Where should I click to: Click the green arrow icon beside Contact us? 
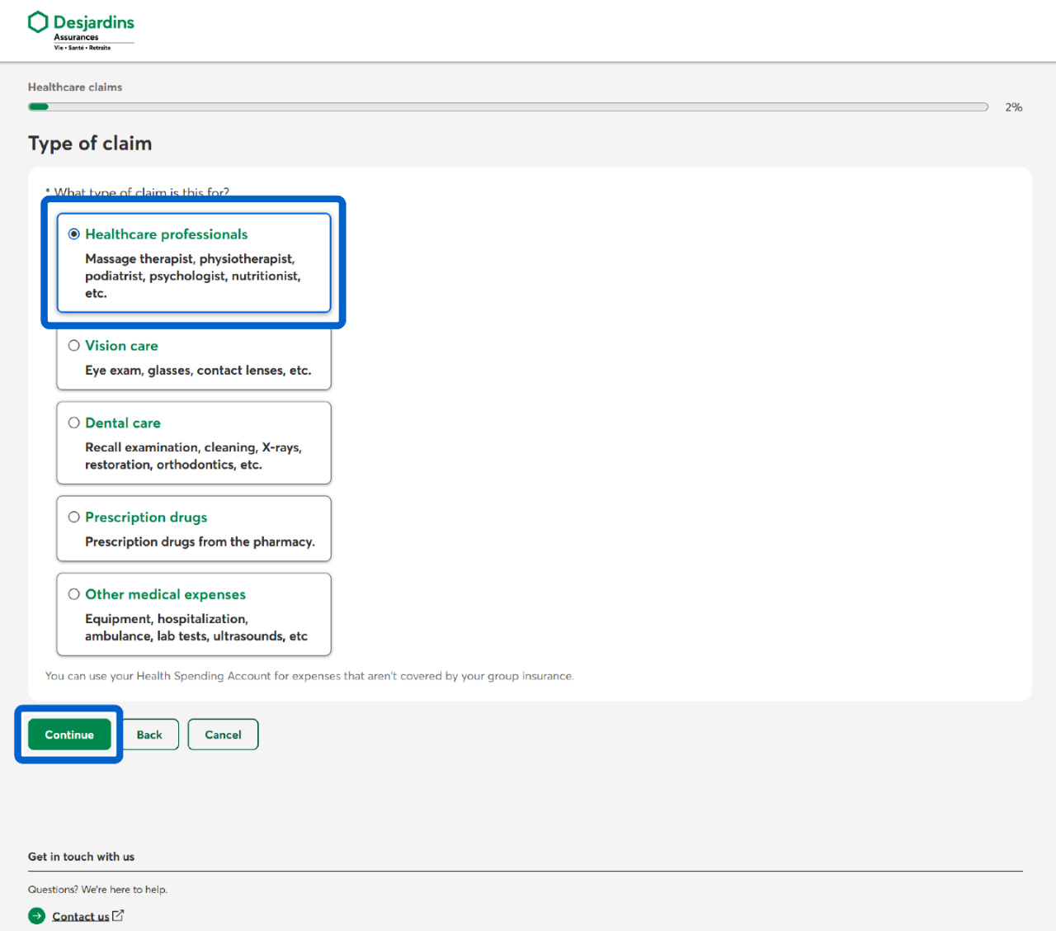coord(36,916)
